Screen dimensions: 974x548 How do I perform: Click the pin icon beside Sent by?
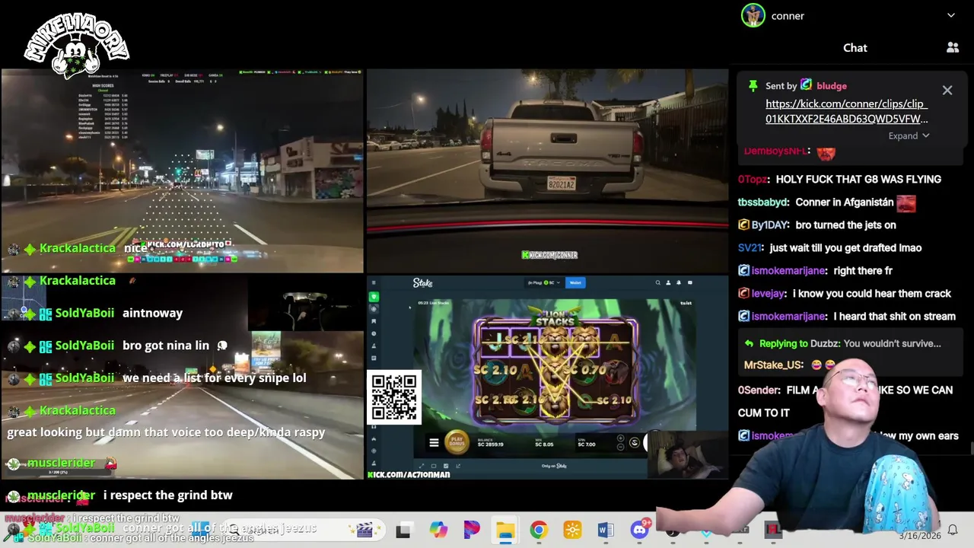click(x=753, y=86)
